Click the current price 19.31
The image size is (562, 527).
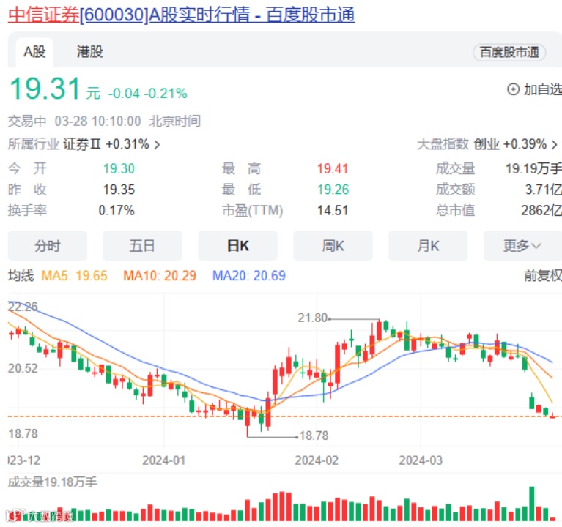coord(45,89)
